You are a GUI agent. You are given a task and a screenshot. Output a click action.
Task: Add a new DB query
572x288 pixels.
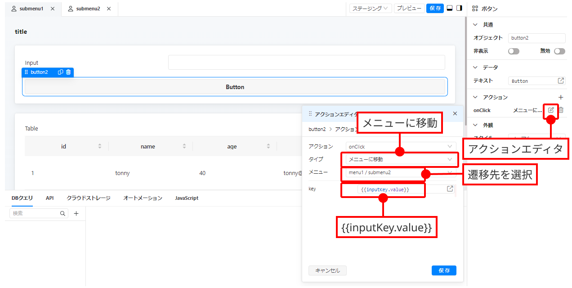76,214
